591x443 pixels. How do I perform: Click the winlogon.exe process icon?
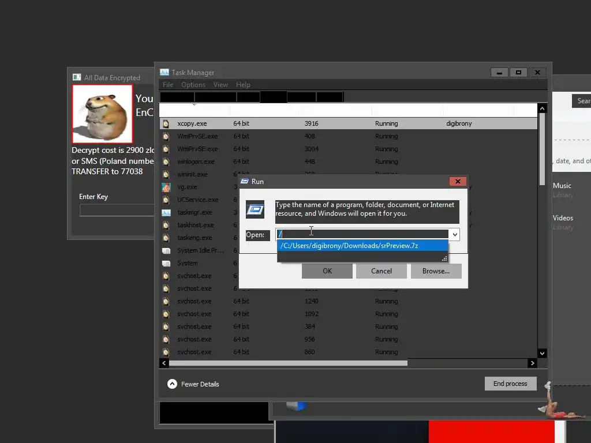pyautogui.click(x=166, y=162)
